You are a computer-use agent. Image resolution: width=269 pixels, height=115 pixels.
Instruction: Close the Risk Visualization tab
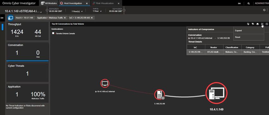click(x=119, y=3)
